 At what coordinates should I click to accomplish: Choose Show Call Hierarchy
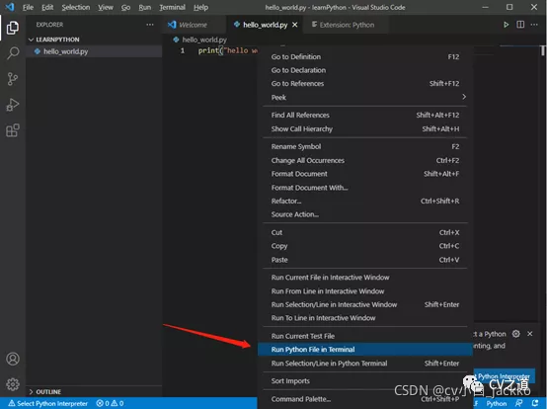(x=365, y=128)
